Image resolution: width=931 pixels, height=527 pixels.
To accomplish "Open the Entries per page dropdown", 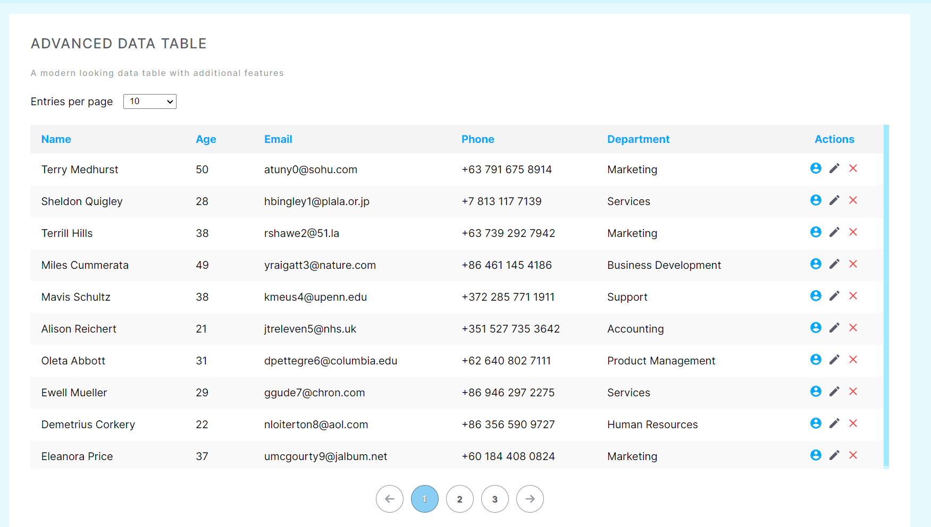I will click(149, 101).
